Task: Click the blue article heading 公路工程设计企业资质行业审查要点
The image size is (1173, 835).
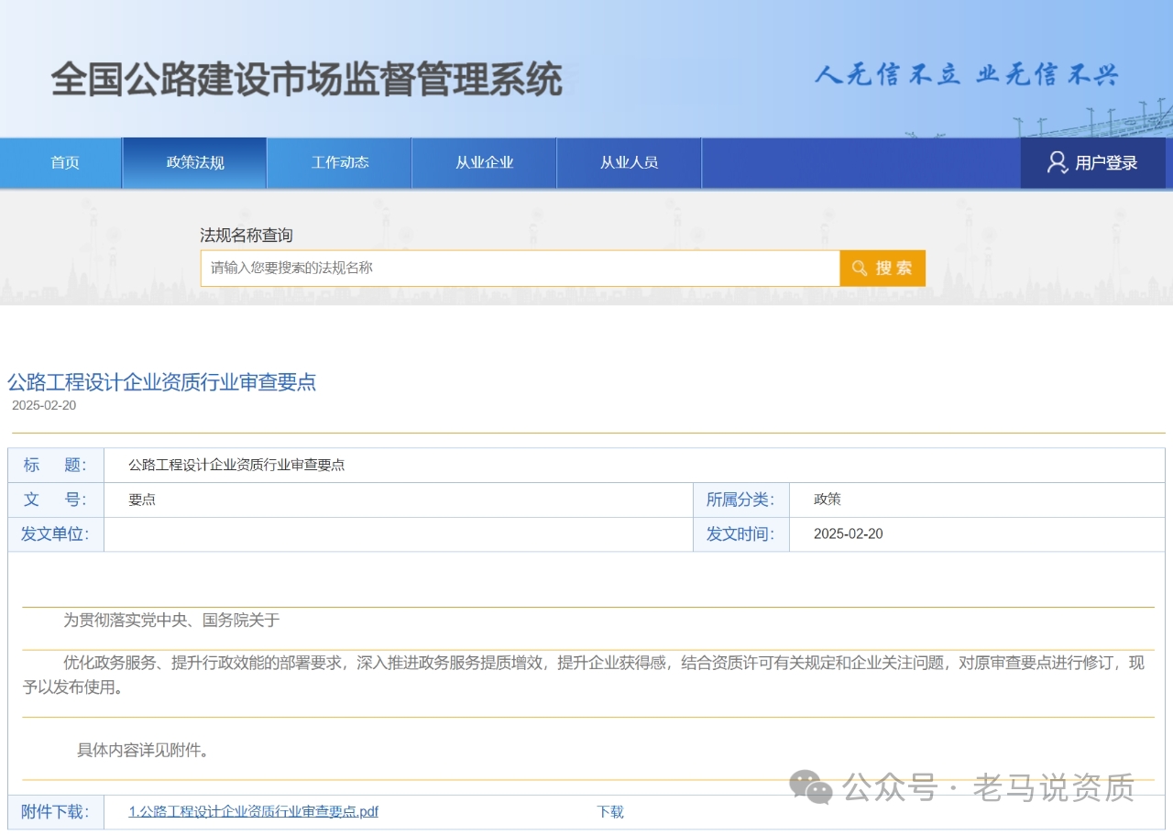Action: [162, 382]
